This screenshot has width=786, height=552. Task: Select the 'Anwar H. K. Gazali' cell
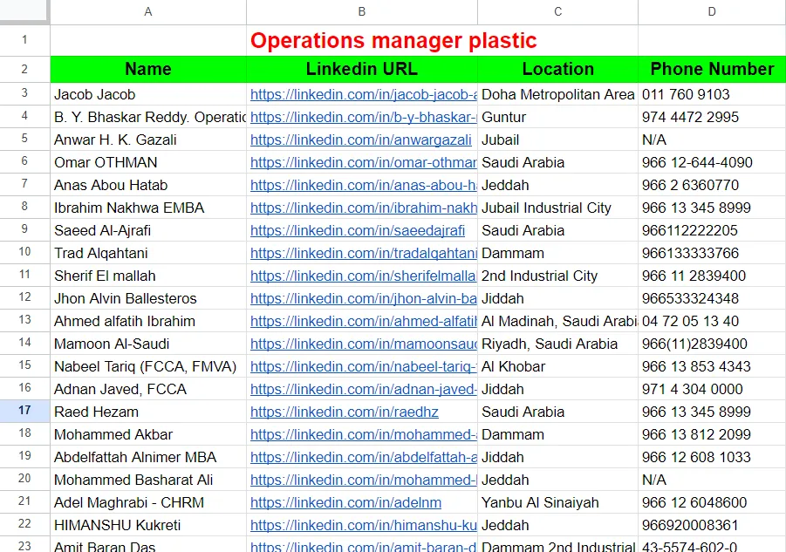pyautogui.click(x=148, y=140)
